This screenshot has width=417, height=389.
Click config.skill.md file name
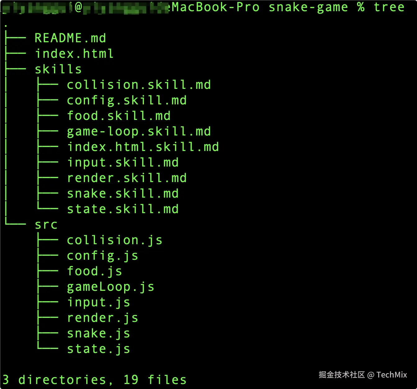pos(127,100)
